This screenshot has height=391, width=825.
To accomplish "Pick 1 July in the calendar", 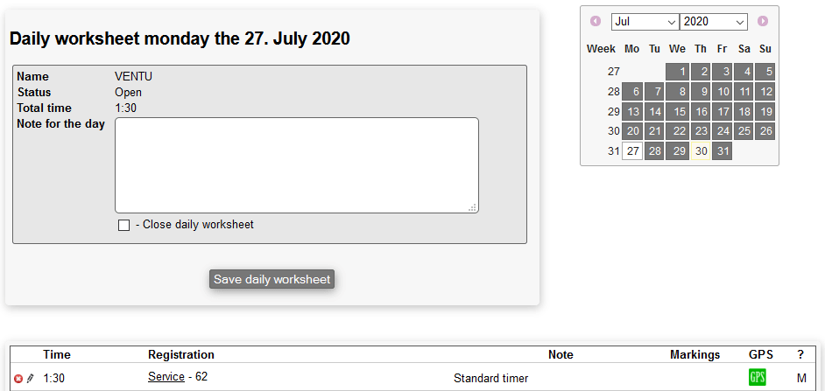I will click(x=677, y=72).
